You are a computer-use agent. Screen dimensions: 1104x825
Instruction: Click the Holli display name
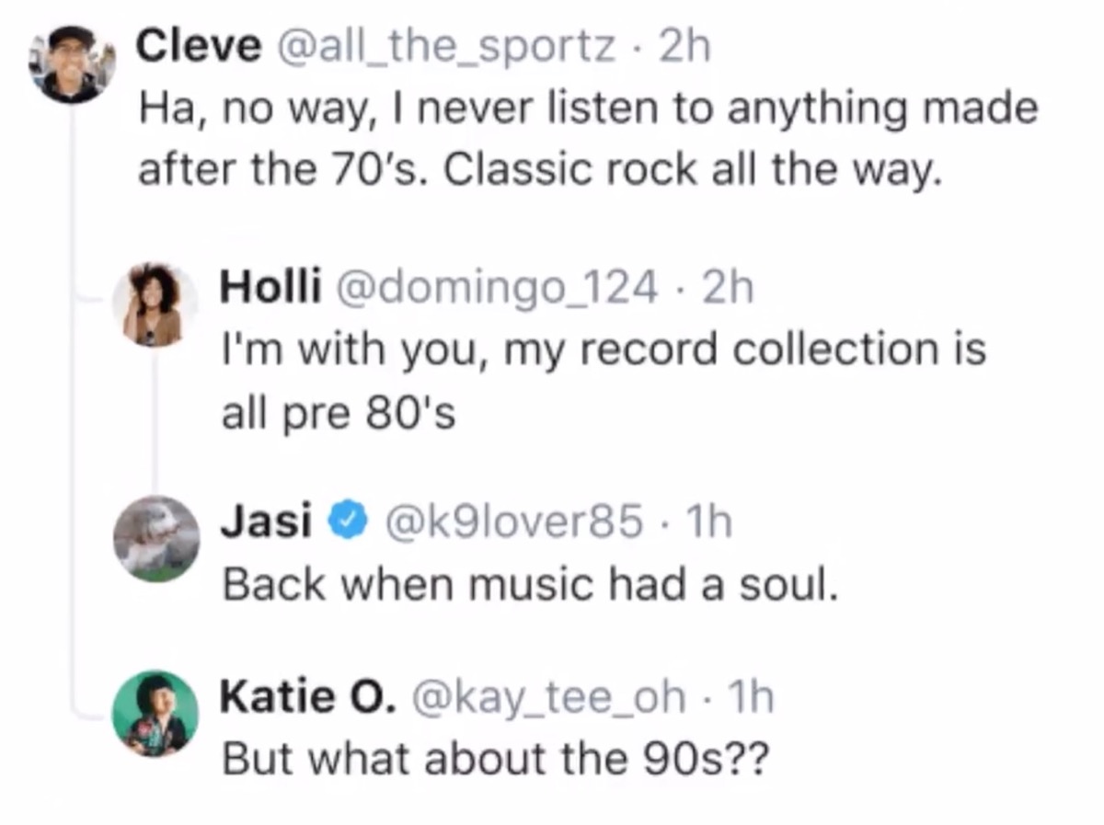coord(270,288)
